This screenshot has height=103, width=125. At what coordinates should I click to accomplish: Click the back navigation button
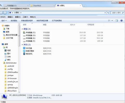click(1, 13)
